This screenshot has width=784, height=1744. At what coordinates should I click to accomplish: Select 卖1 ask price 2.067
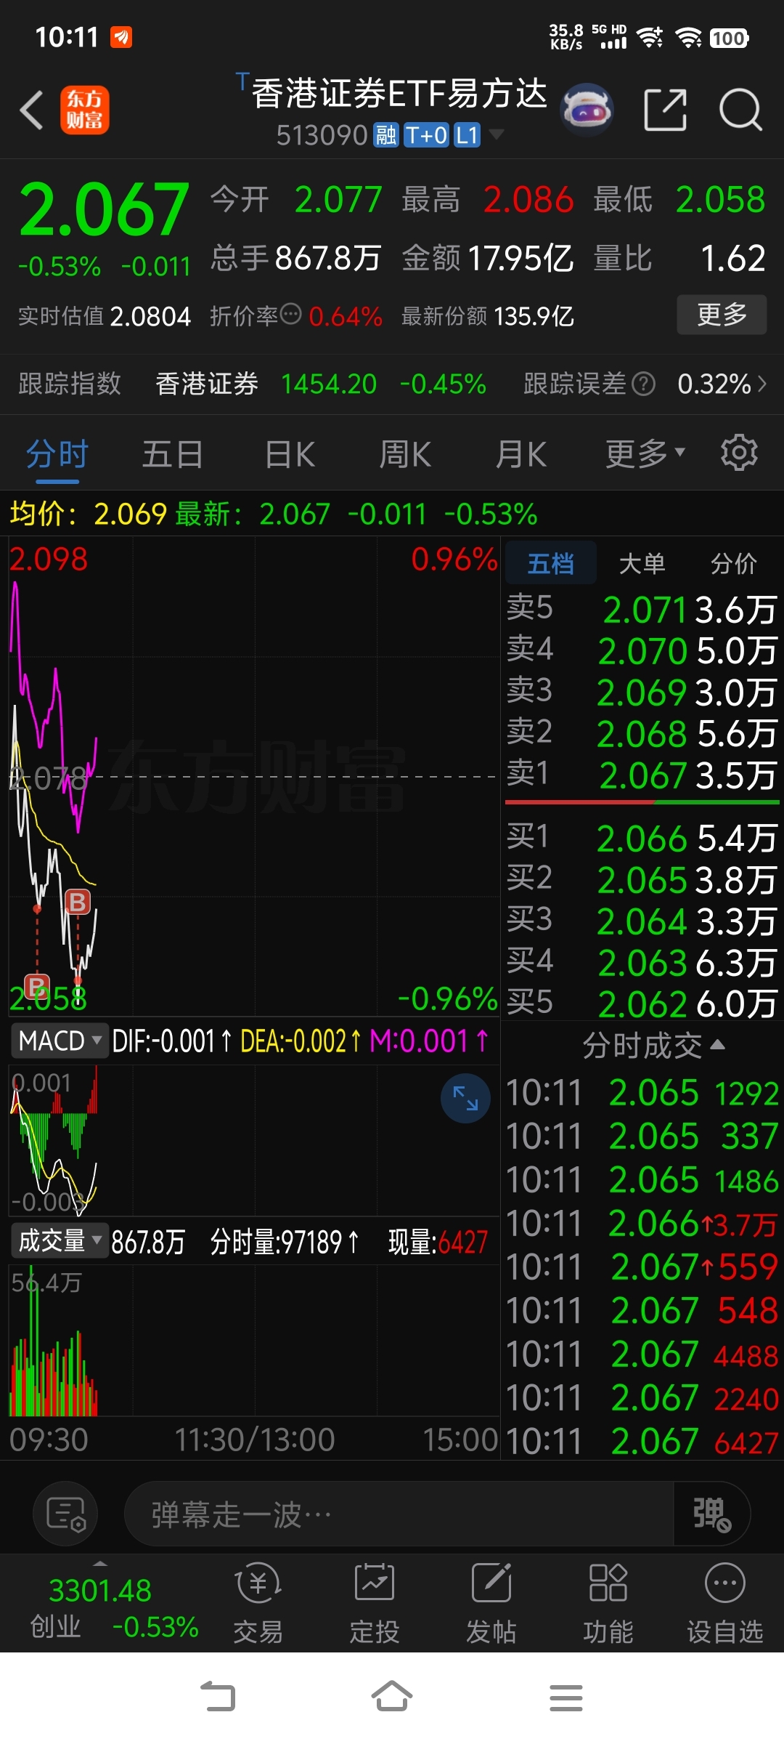642,775
